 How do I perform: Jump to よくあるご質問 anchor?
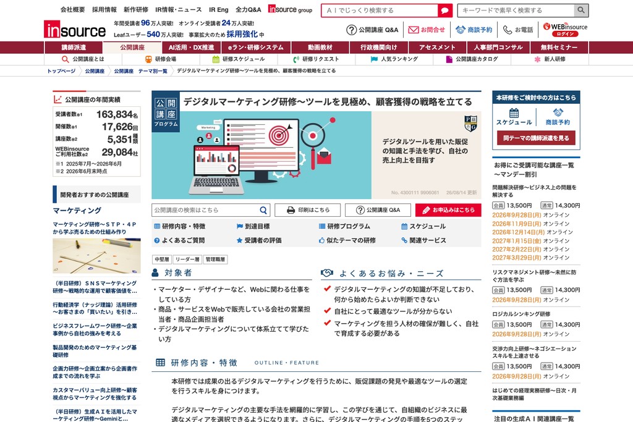[x=179, y=240]
